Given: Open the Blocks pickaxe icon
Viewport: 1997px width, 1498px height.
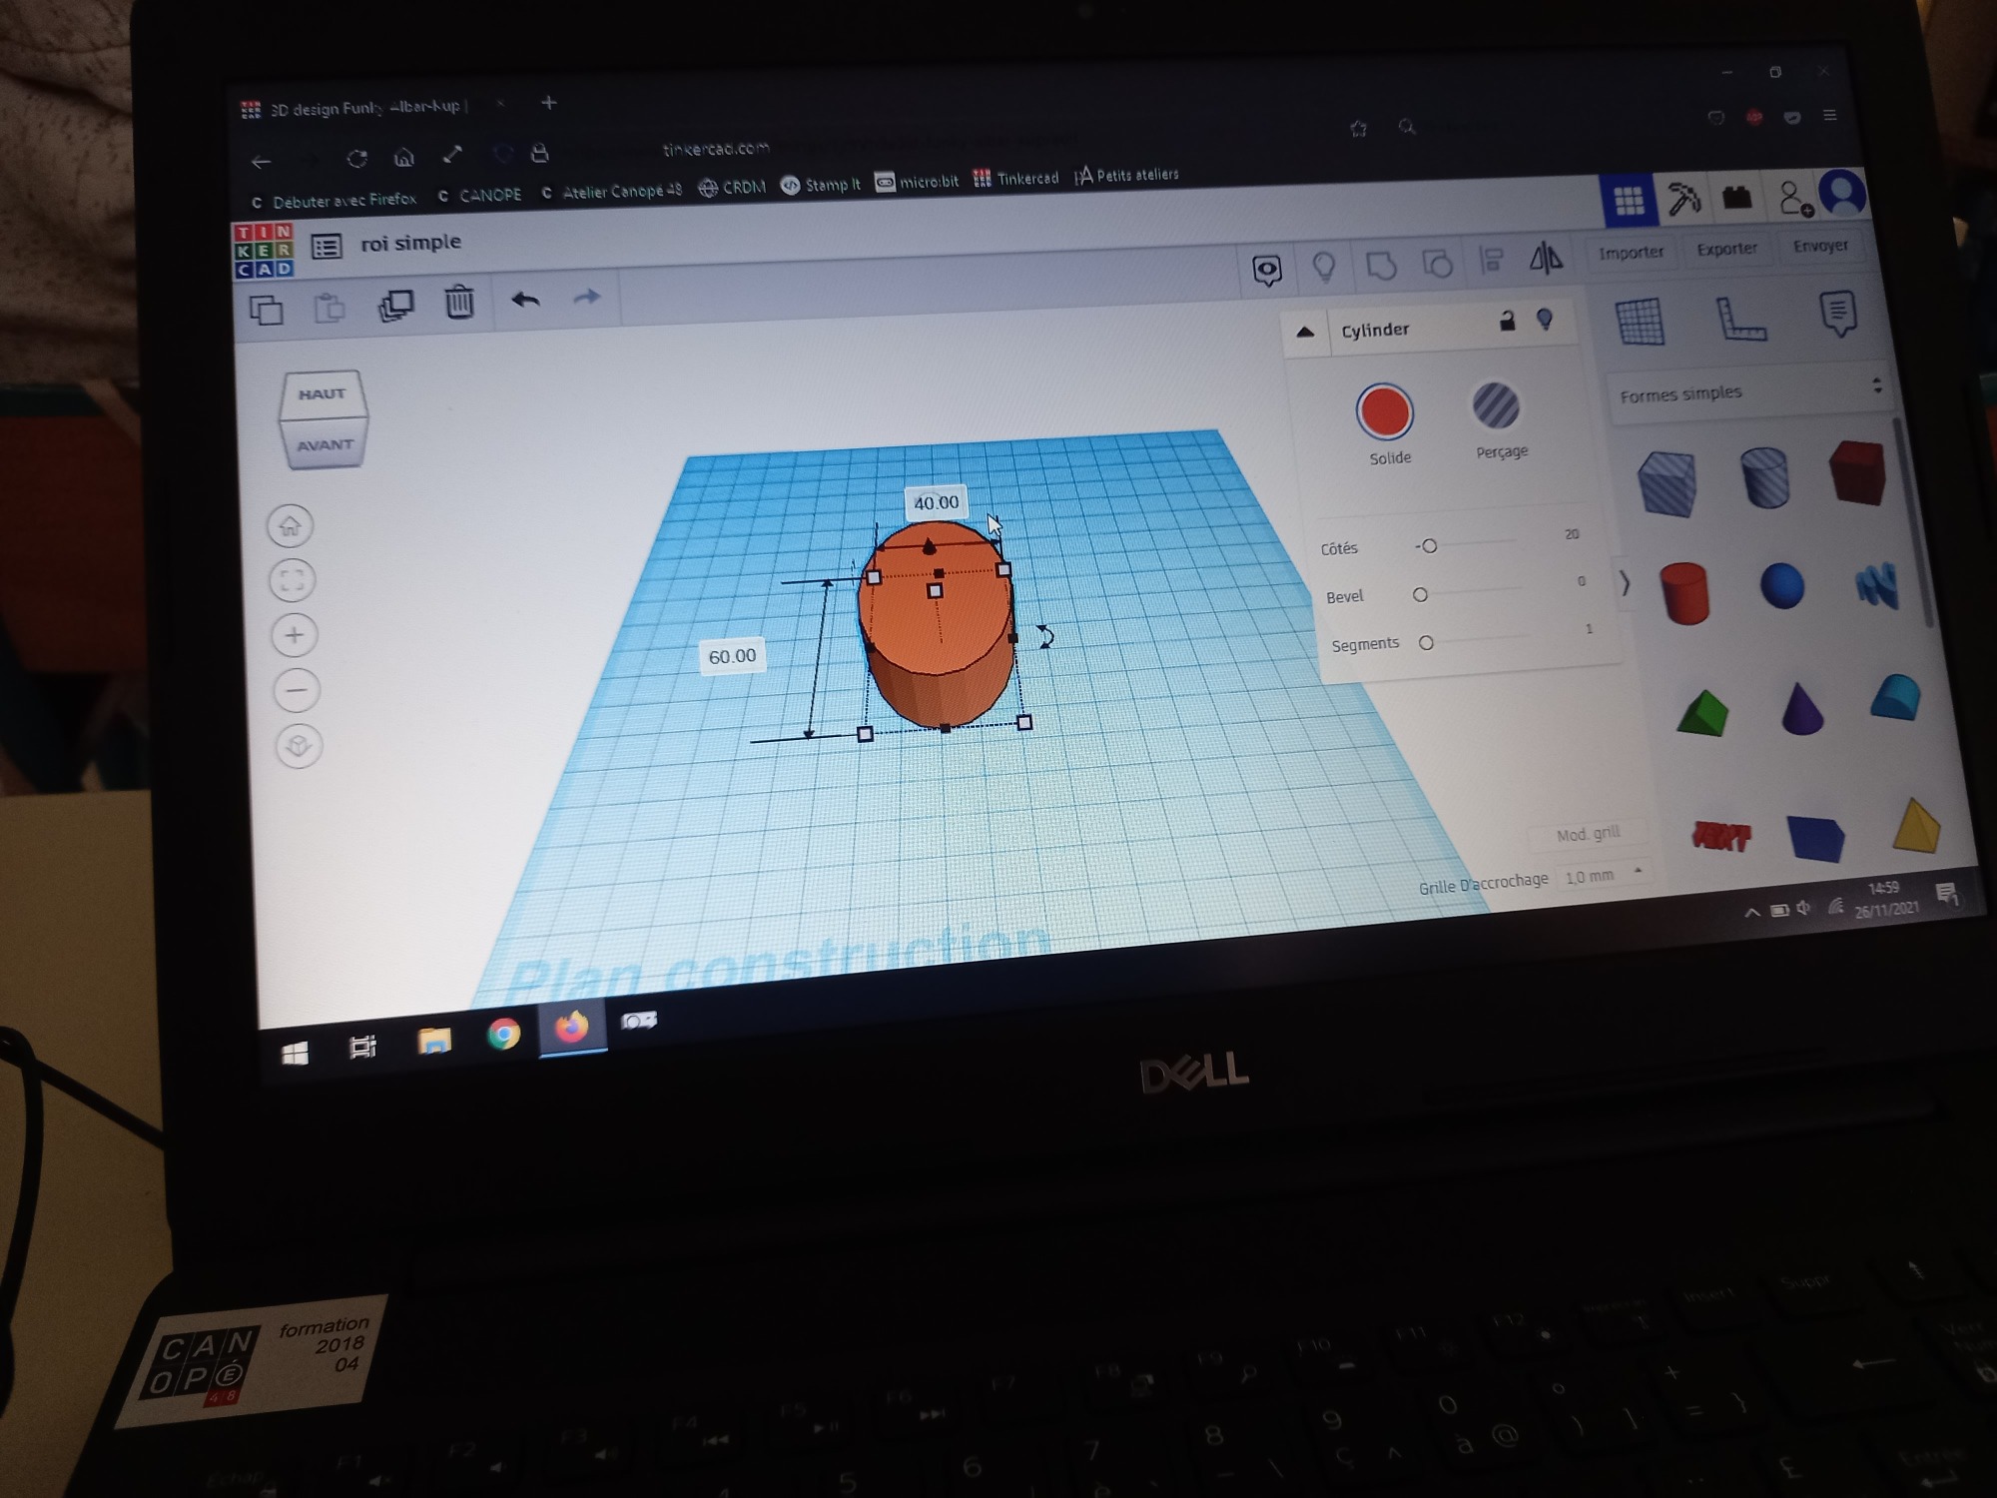Looking at the screenshot, I should coord(1683,198).
